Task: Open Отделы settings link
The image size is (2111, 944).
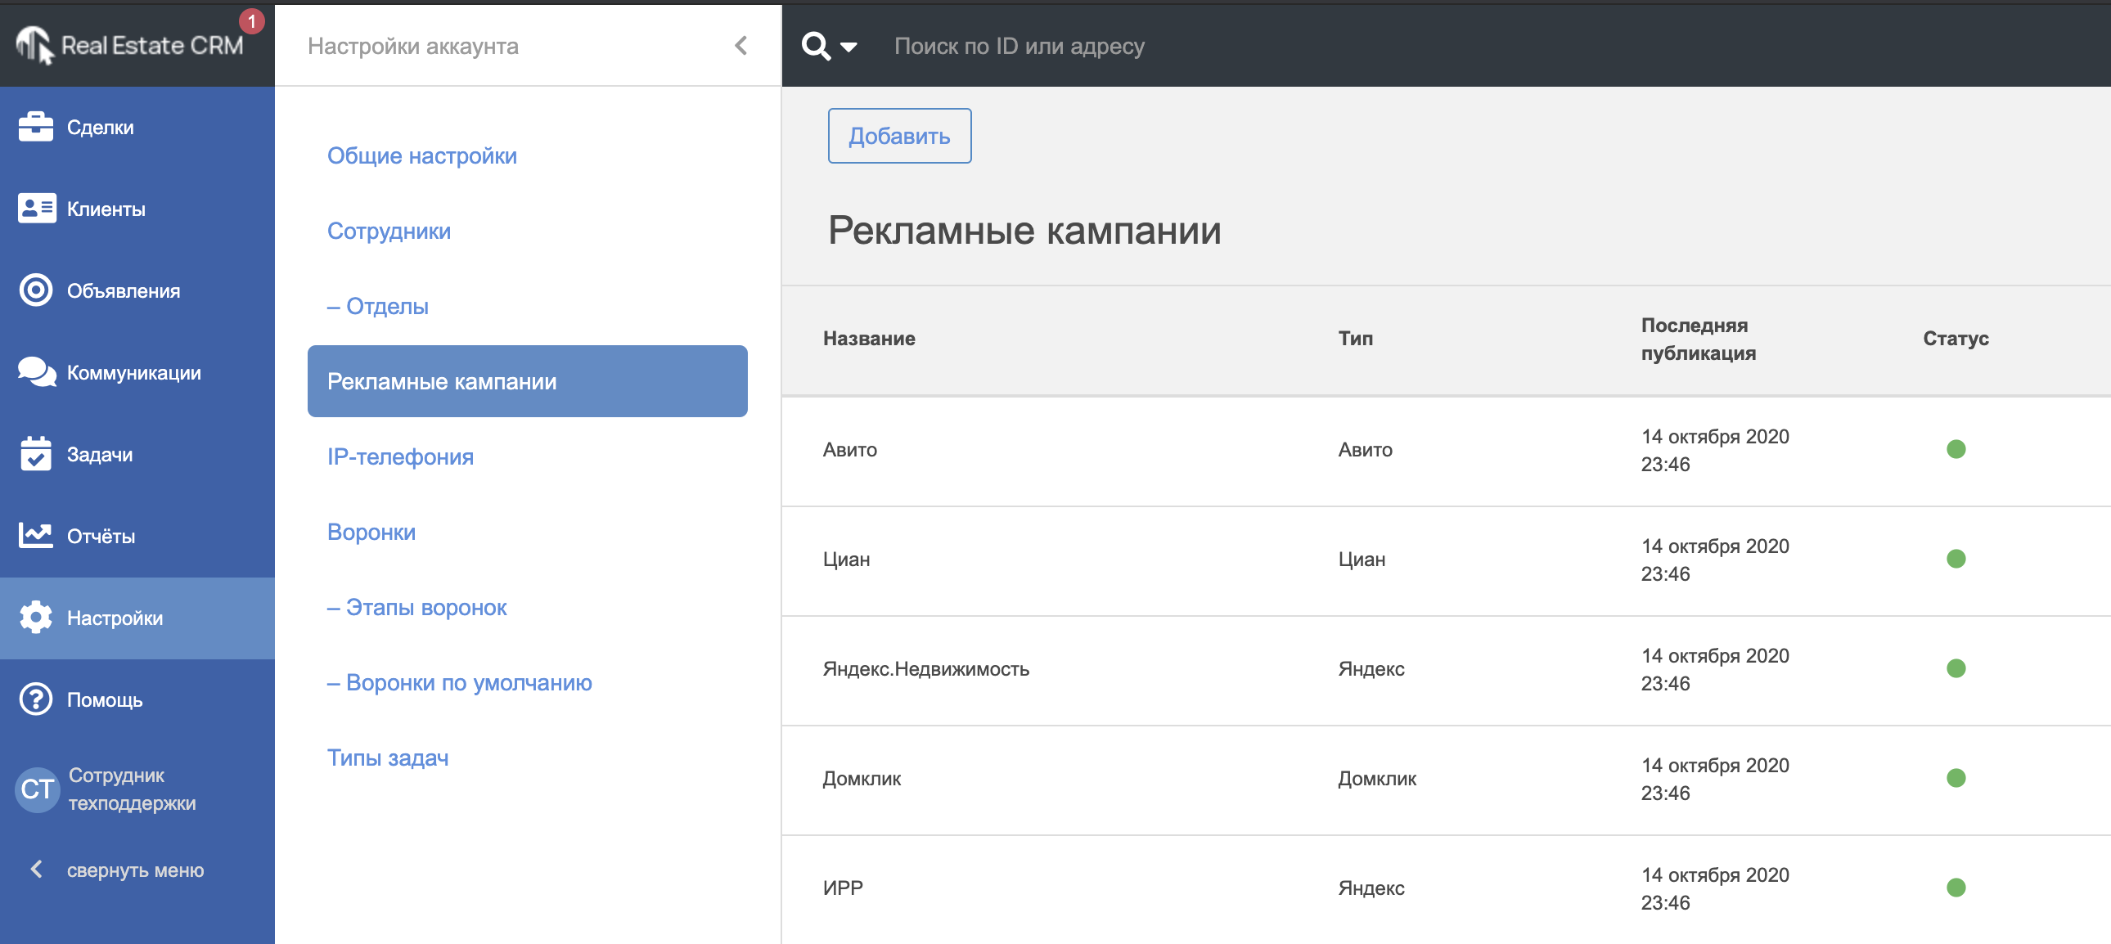Action: tap(378, 307)
